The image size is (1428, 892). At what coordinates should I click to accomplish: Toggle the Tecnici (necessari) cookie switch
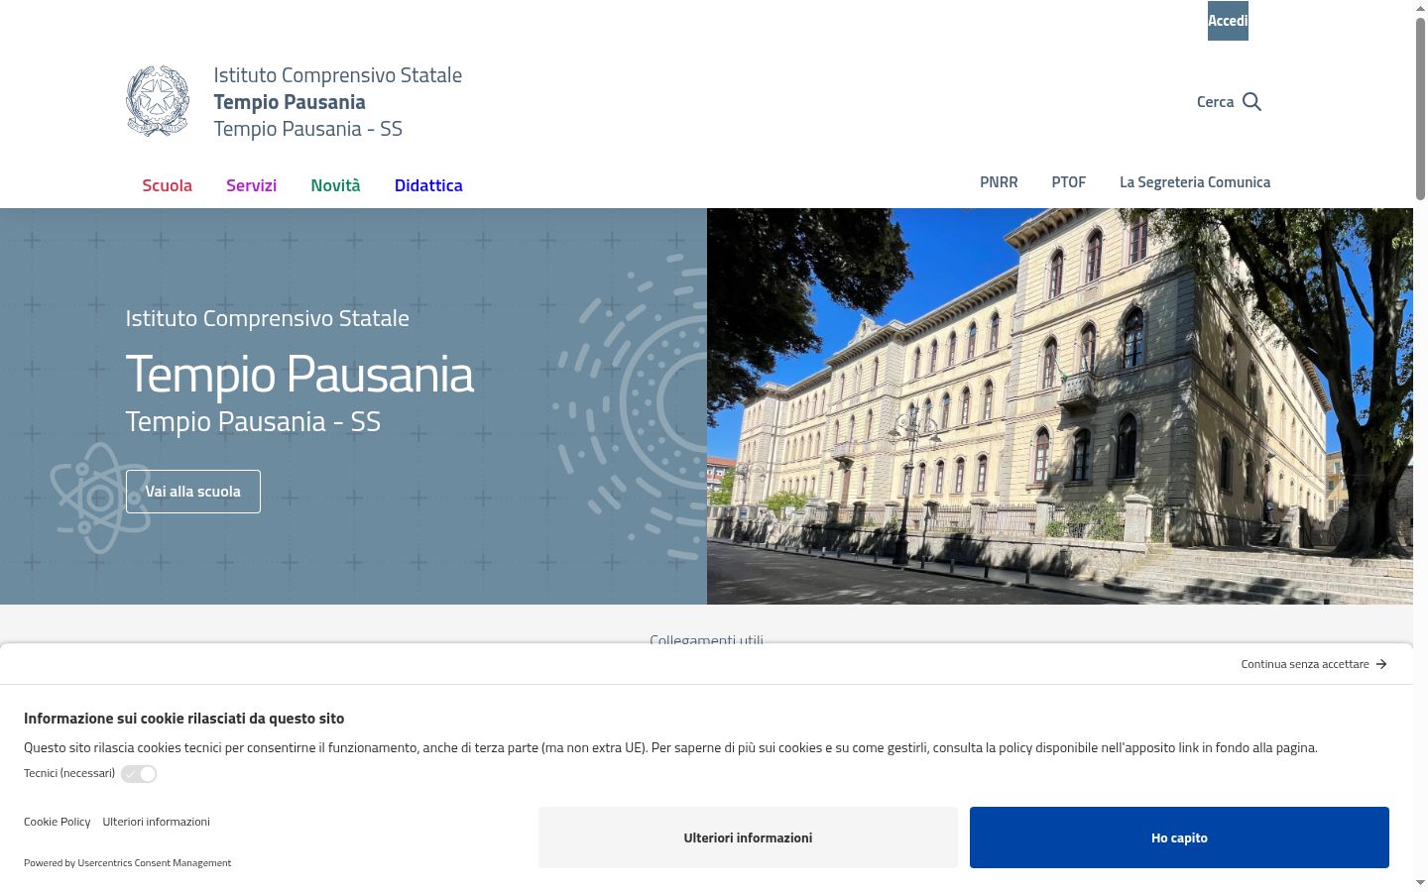[x=139, y=774]
